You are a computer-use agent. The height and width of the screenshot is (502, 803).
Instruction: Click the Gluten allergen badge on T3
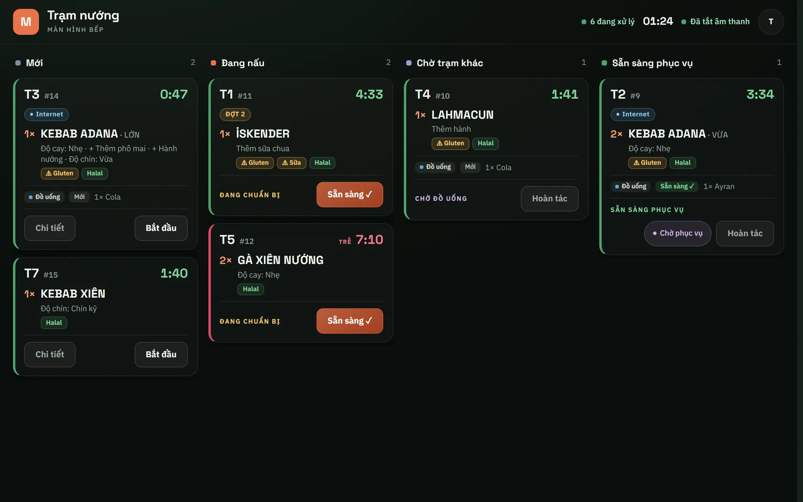click(x=60, y=174)
